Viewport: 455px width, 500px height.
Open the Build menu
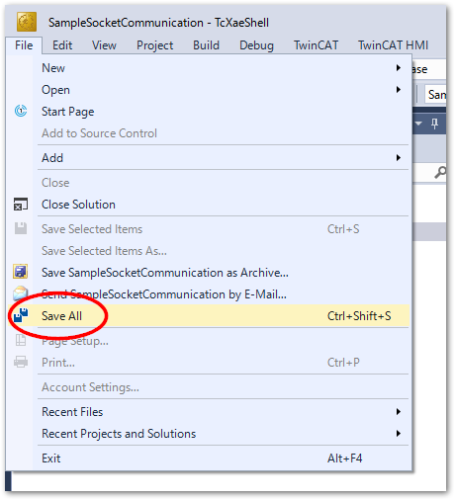pos(206,45)
